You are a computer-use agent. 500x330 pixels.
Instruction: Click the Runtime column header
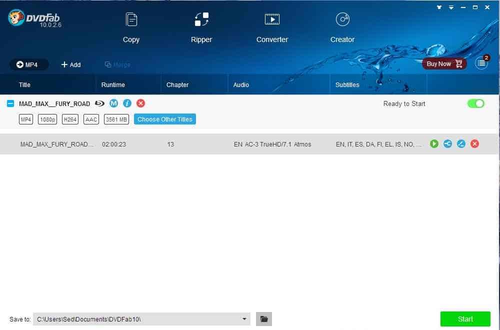pos(113,85)
